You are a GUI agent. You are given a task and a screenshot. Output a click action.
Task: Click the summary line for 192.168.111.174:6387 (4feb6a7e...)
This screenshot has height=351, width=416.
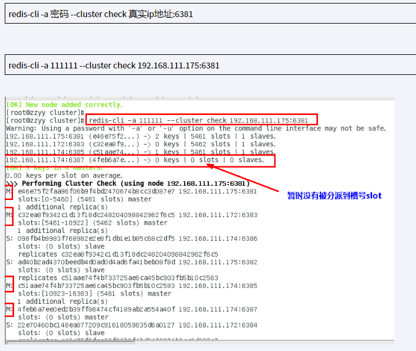tap(135, 160)
